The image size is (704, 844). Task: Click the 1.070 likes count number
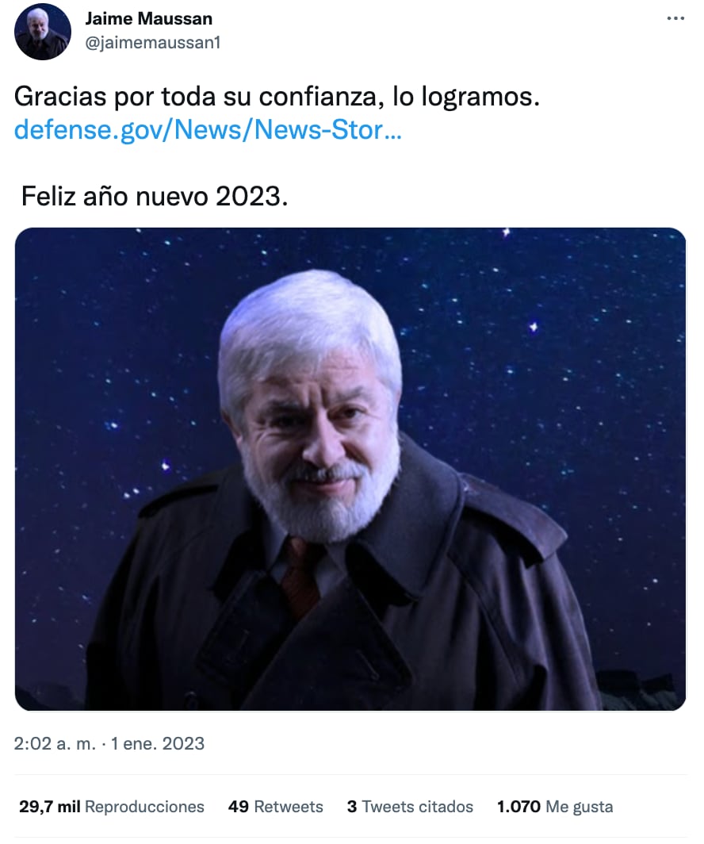(x=518, y=806)
